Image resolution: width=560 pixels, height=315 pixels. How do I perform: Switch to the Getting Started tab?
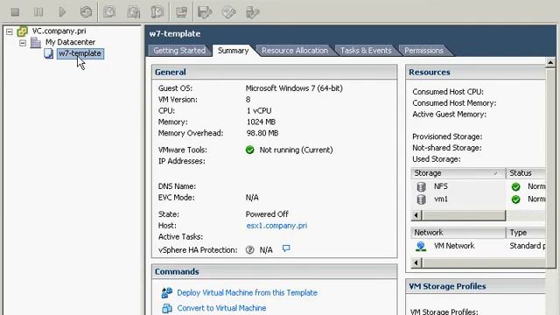[x=179, y=51]
